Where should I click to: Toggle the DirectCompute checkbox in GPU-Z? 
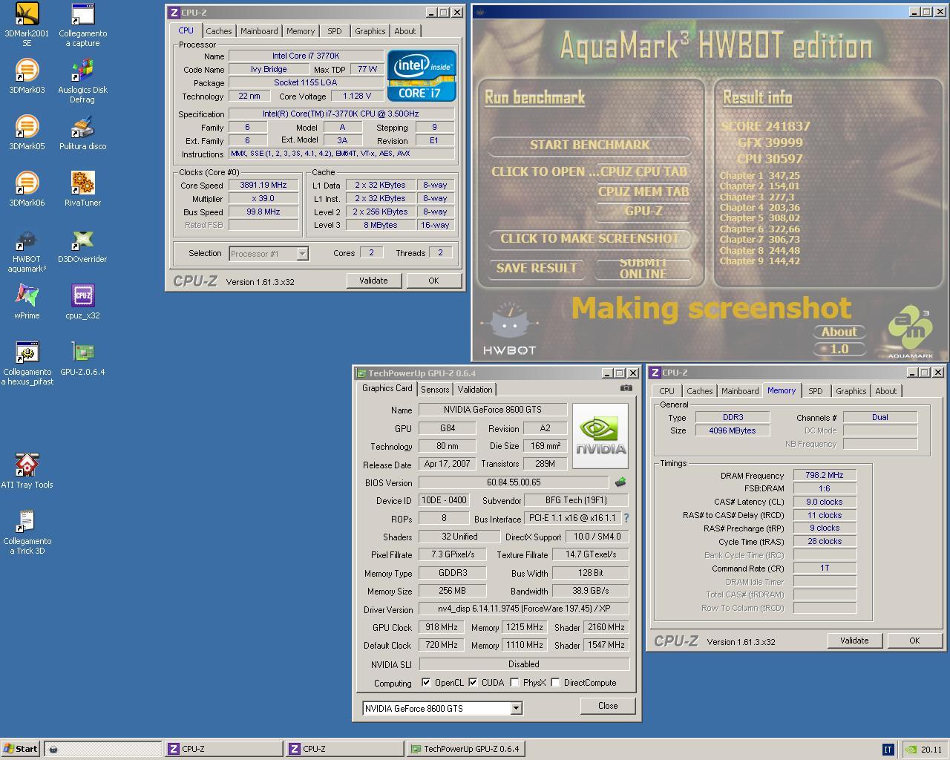coord(555,683)
